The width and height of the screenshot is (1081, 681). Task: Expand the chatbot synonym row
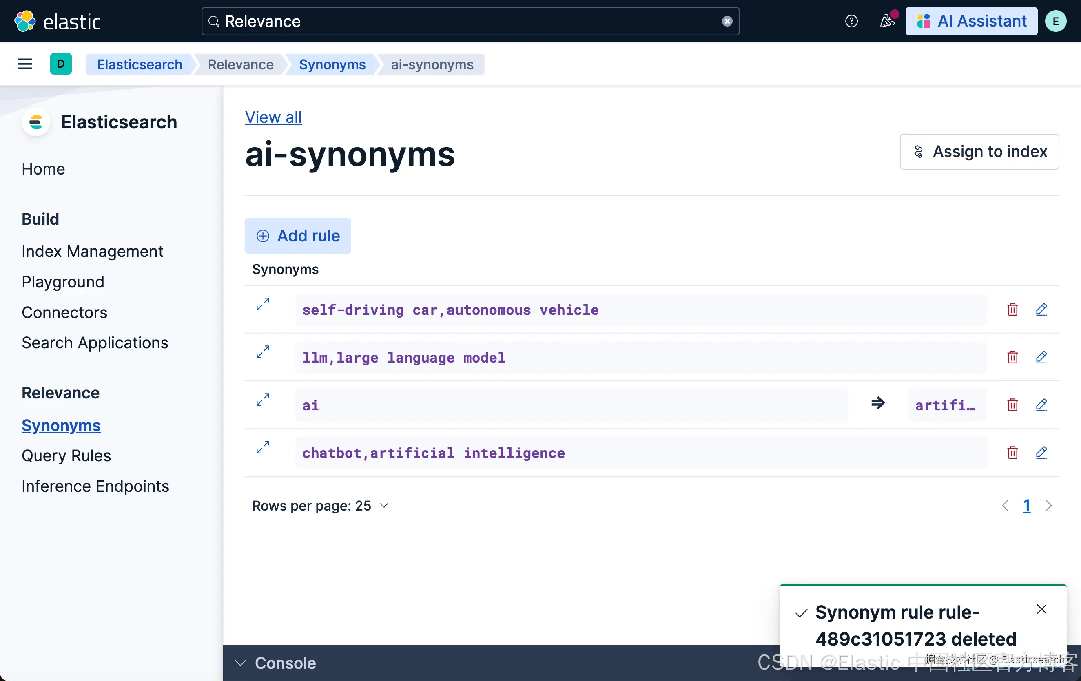tap(263, 447)
